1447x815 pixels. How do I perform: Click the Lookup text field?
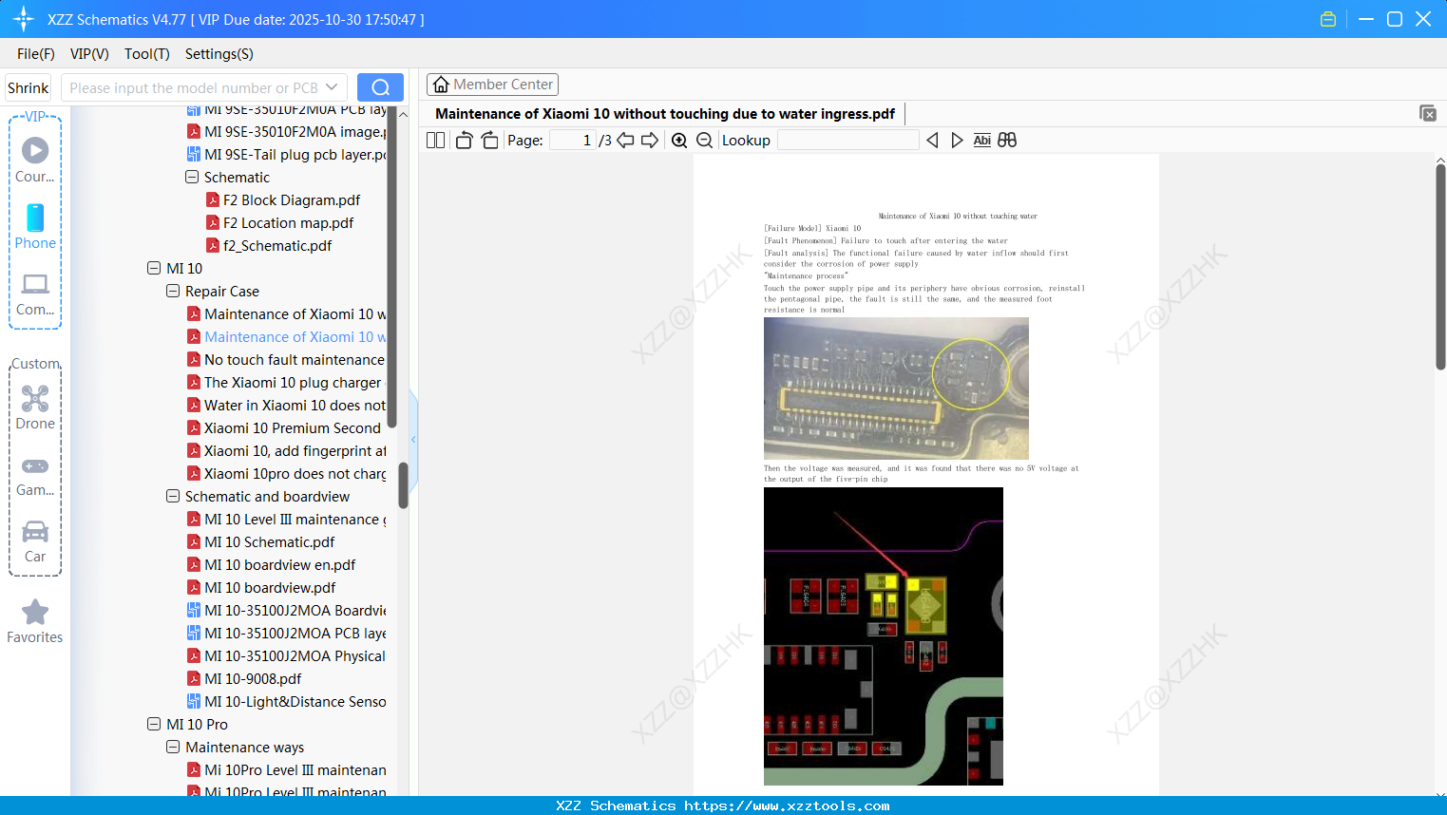pos(848,141)
